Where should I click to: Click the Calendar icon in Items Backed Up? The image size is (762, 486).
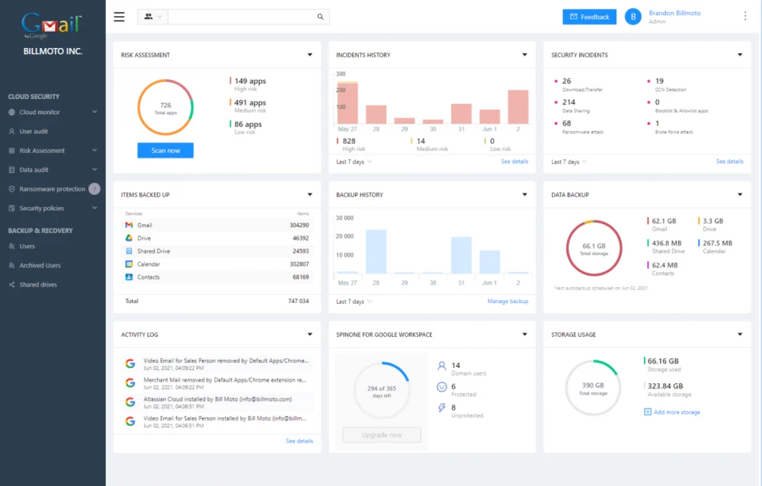click(129, 264)
